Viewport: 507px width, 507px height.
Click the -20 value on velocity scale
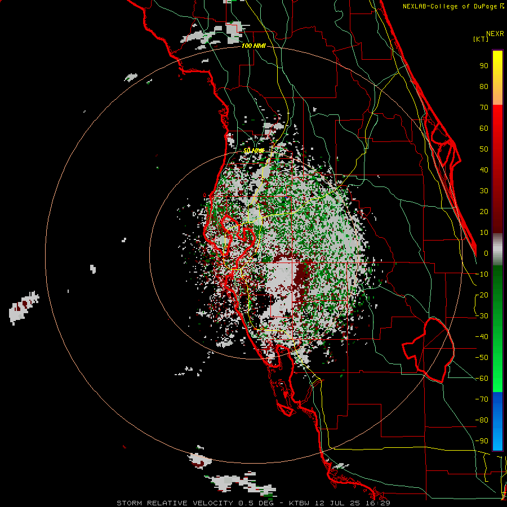482,295
